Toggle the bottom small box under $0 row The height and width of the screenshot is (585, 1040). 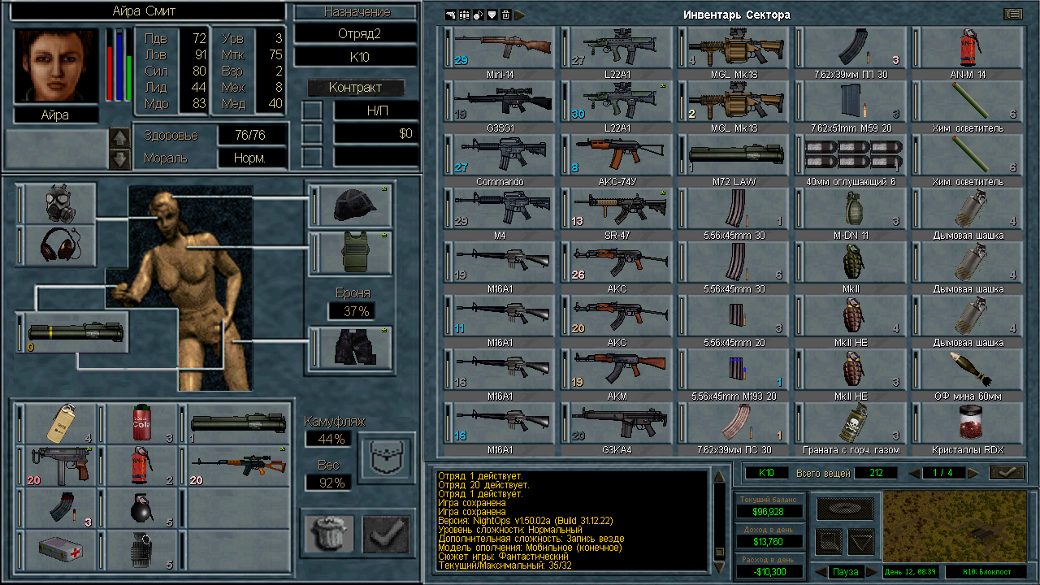[312, 156]
